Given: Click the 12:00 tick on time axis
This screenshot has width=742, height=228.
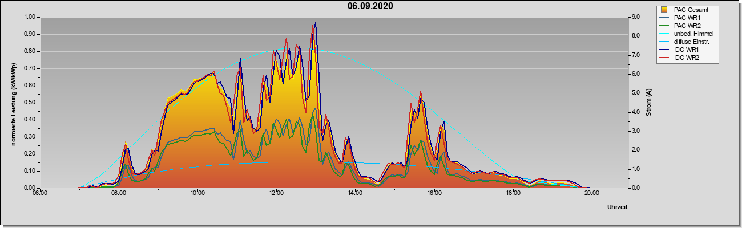Looking at the screenshot, I should click(276, 193).
